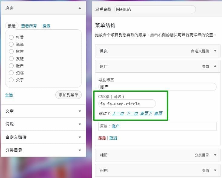Select the 留言 page checkbox
This screenshot has height=178, width=222.
point(11,51)
